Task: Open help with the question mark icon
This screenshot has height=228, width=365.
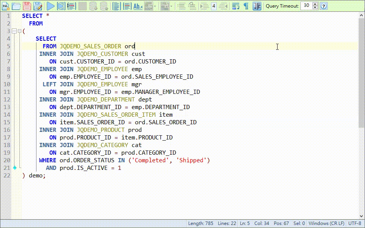Action: click(324, 6)
